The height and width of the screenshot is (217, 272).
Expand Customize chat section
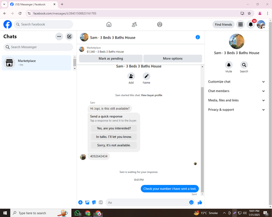click(x=237, y=82)
